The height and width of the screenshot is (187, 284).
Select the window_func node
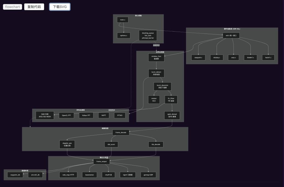pos(156,57)
